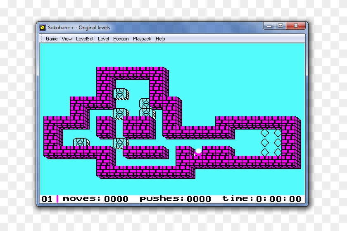347x231 pixels.
Task: Show the Position menu
Action: pos(121,39)
